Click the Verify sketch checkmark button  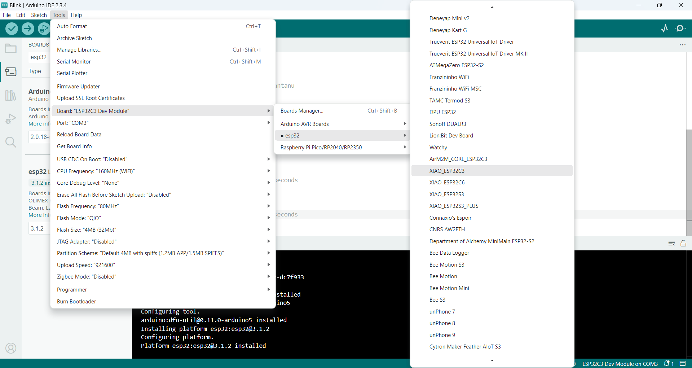coord(12,29)
